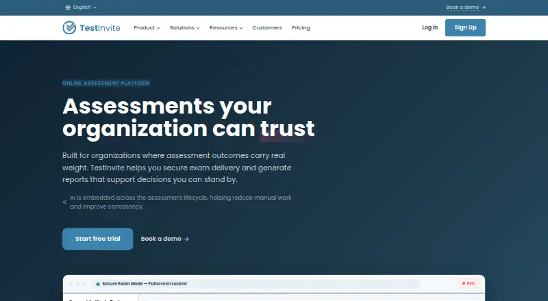Viewport: 548px width, 301px height.
Task: Open the Customers page
Action: (267, 27)
